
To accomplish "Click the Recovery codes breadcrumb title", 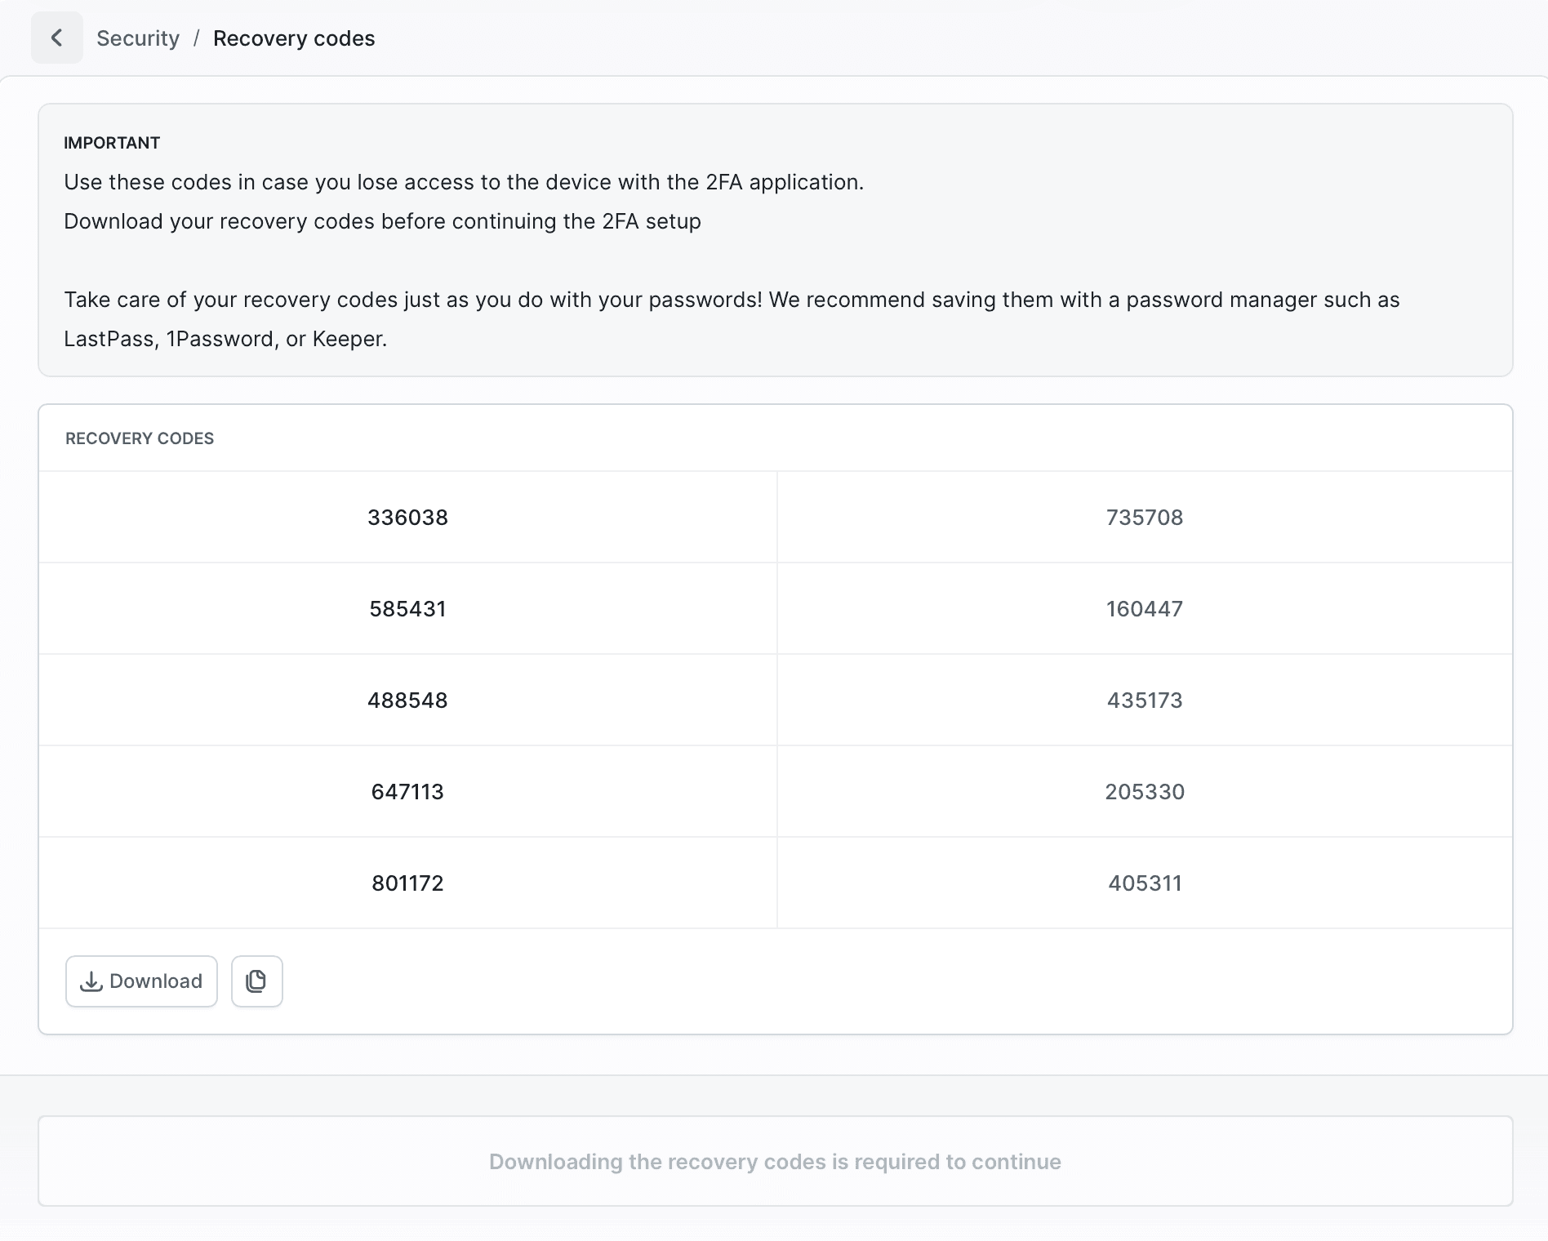I will pyautogui.click(x=294, y=38).
